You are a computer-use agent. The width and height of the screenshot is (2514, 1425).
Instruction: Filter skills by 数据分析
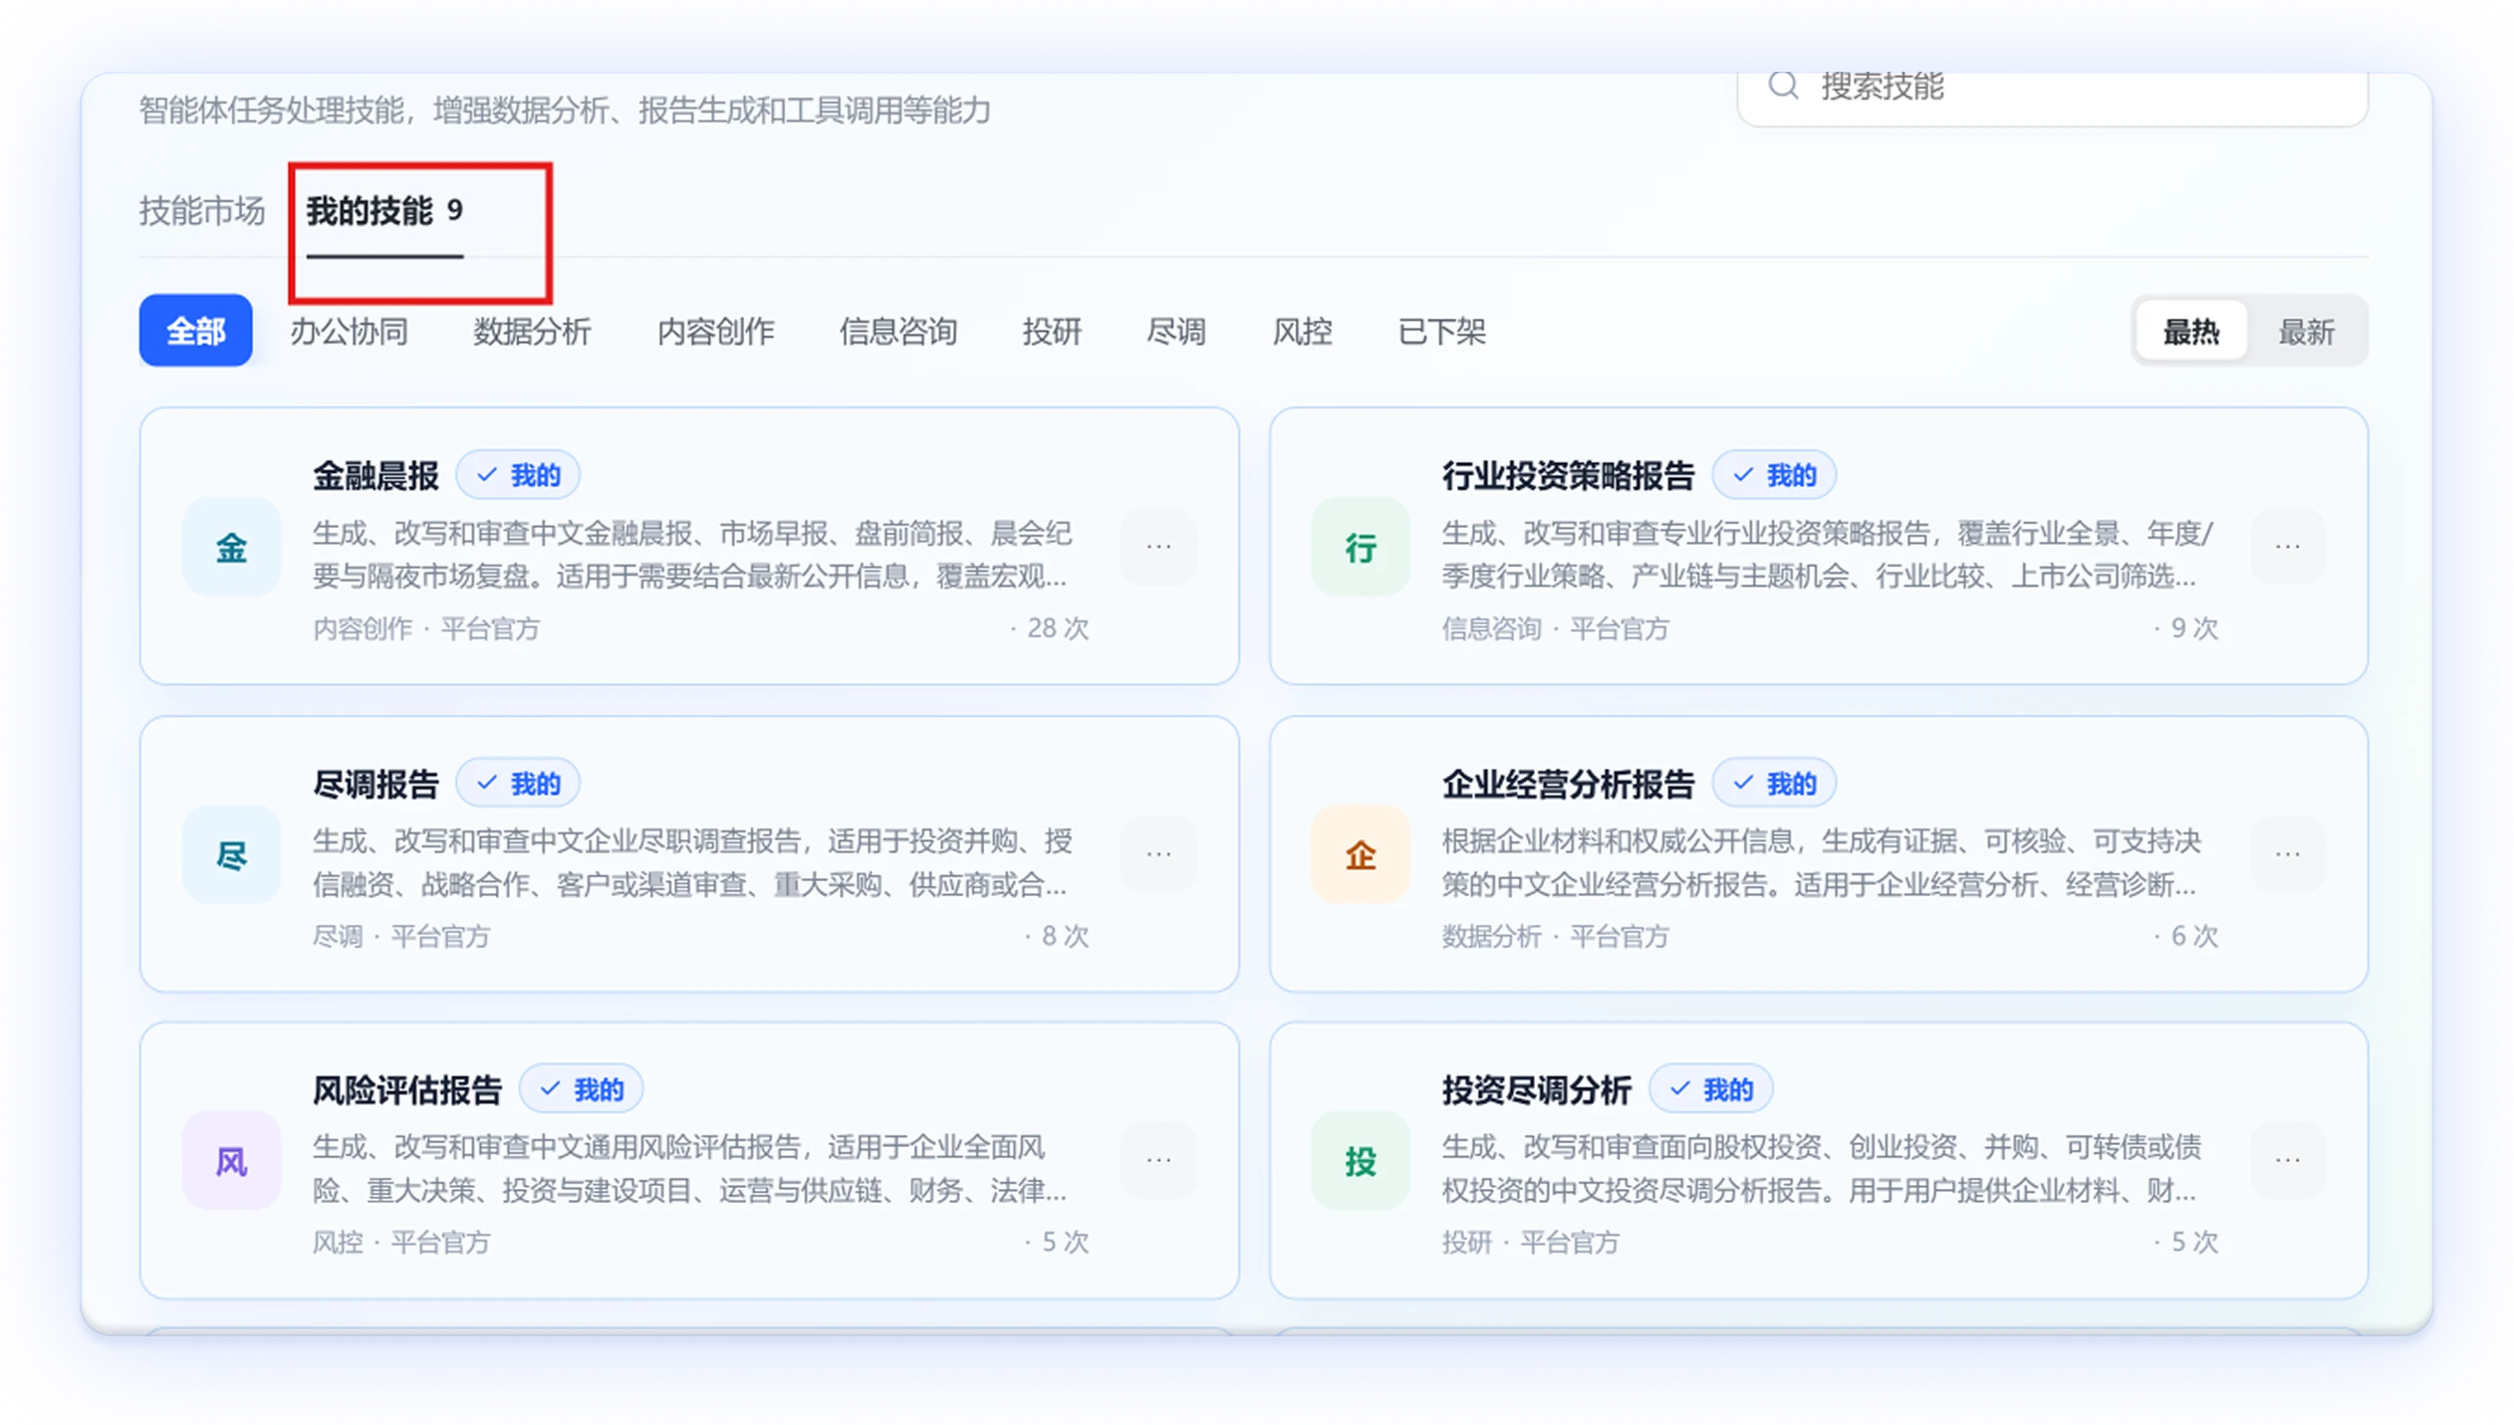(532, 332)
